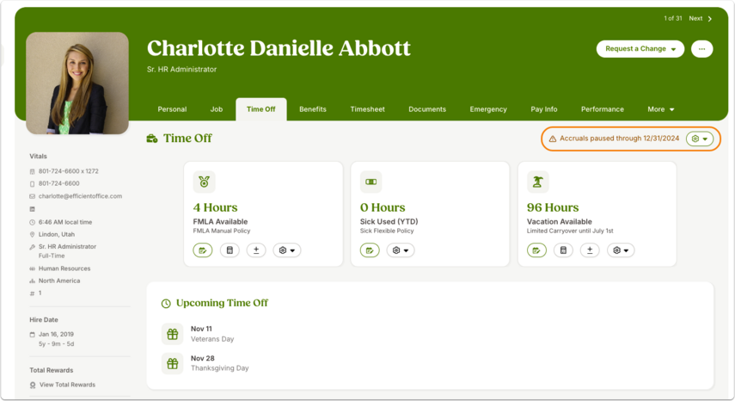This screenshot has width=735, height=401.
Task: Click the 4 Hours FMLA balance
Action: (x=215, y=207)
